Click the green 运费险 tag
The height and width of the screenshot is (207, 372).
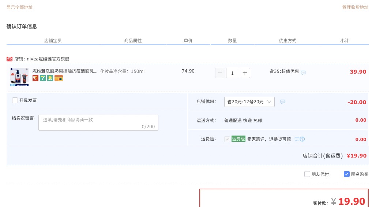(238, 139)
